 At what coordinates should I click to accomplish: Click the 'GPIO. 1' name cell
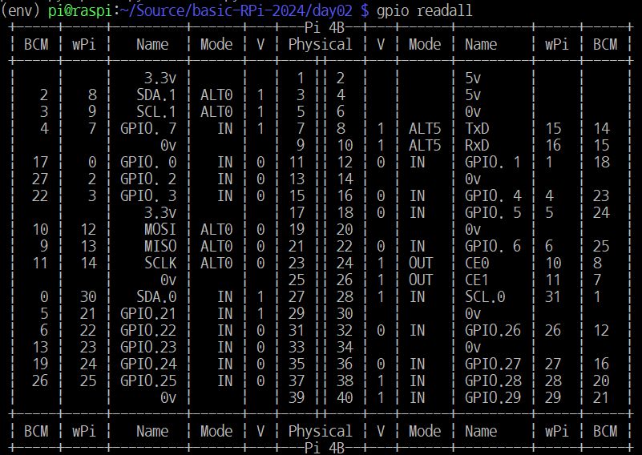click(493, 162)
